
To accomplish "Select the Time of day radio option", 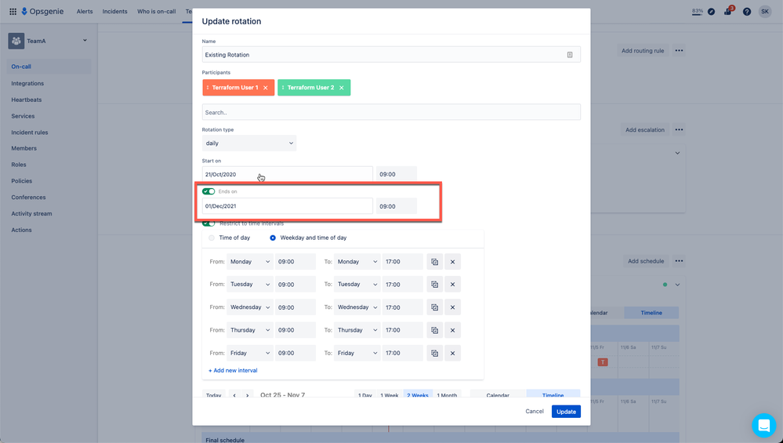I will click(x=212, y=238).
